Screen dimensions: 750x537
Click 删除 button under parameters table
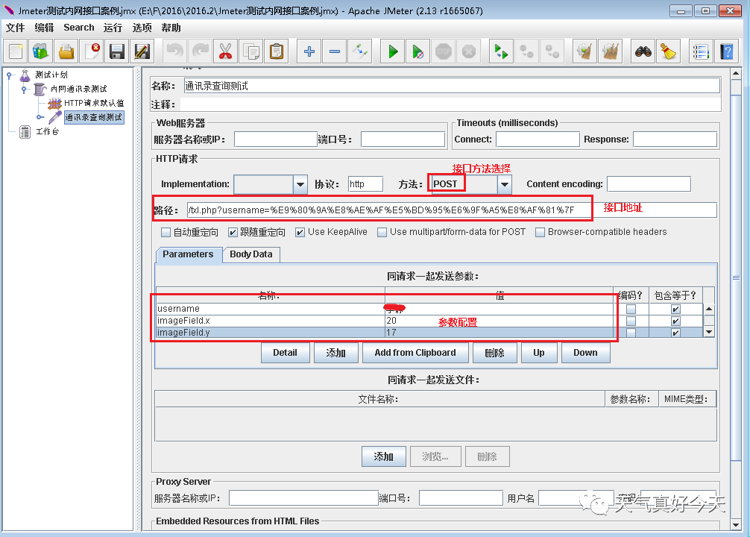(x=494, y=353)
